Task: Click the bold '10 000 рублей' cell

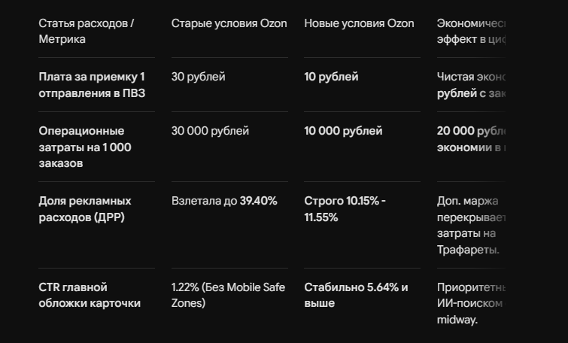Action: (x=343, y=131)
